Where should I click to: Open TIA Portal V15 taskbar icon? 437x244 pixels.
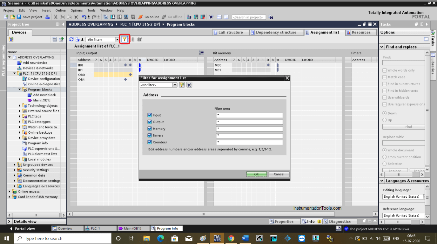coord(217,238)
